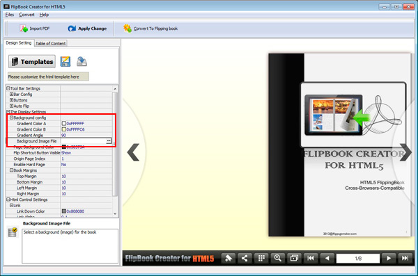The width and height of the screenshot is (418, 276).
Task: Pick Link Down Color swatch
Action: [x=64, y=211]
